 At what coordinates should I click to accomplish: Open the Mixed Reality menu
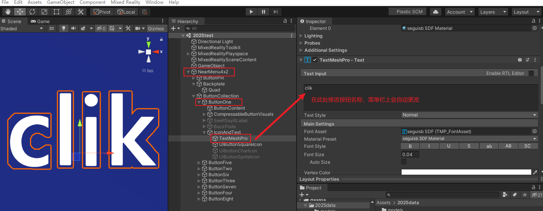coord(126,2)
